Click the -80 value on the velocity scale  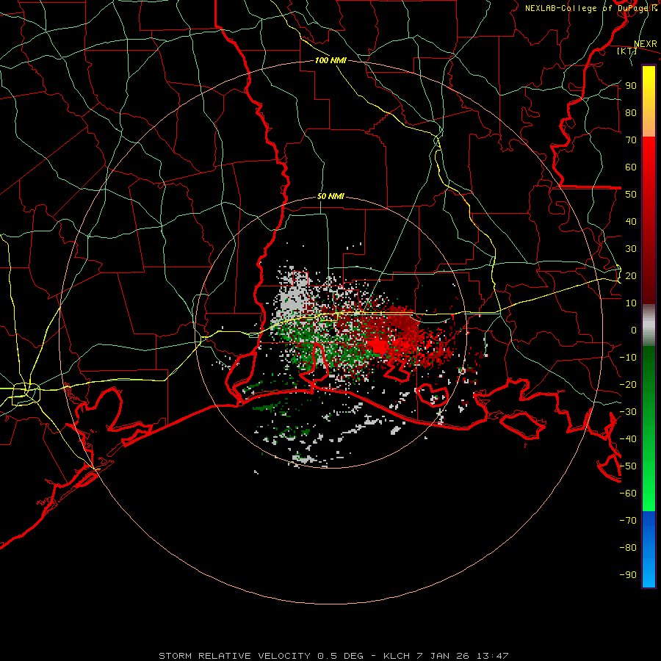[x=628, y=548]
